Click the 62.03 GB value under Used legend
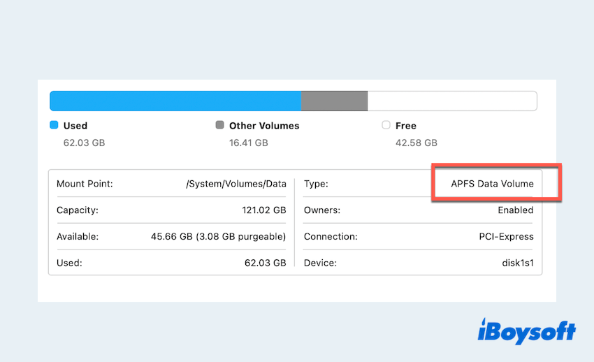 coord(84,143)
